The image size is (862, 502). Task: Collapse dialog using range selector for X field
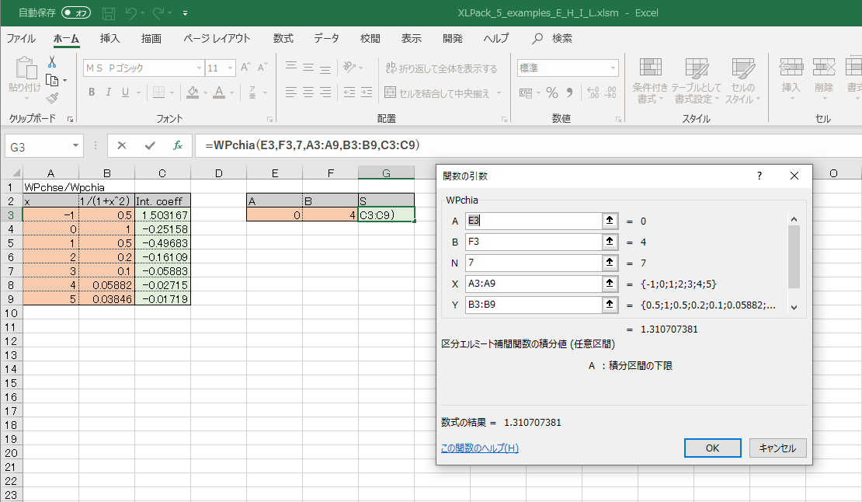610,284
